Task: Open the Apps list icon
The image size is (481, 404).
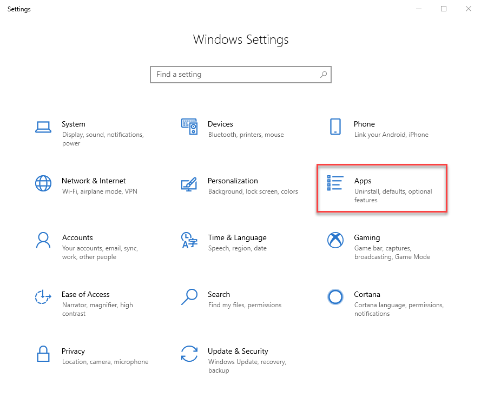Action: [x=335, y=183]
